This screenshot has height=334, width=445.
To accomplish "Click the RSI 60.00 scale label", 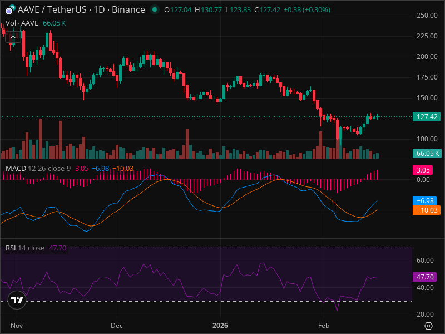I will (x=425, y=261).
